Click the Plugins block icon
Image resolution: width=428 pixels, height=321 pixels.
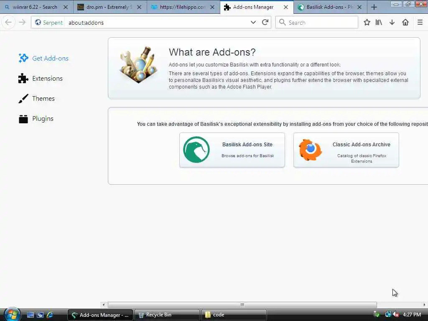(23, 119)
